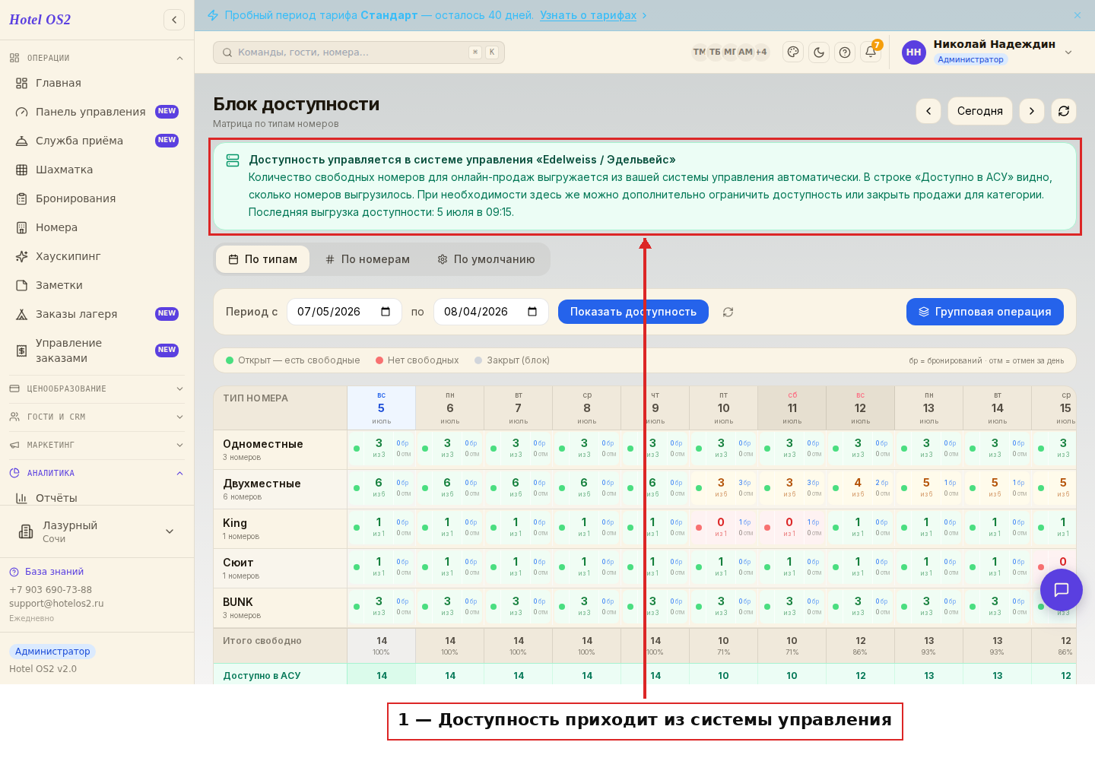This screenshot has width=1095, height=758.
Task: Collapse the Аналитика section
Action: tap(97, 473)
